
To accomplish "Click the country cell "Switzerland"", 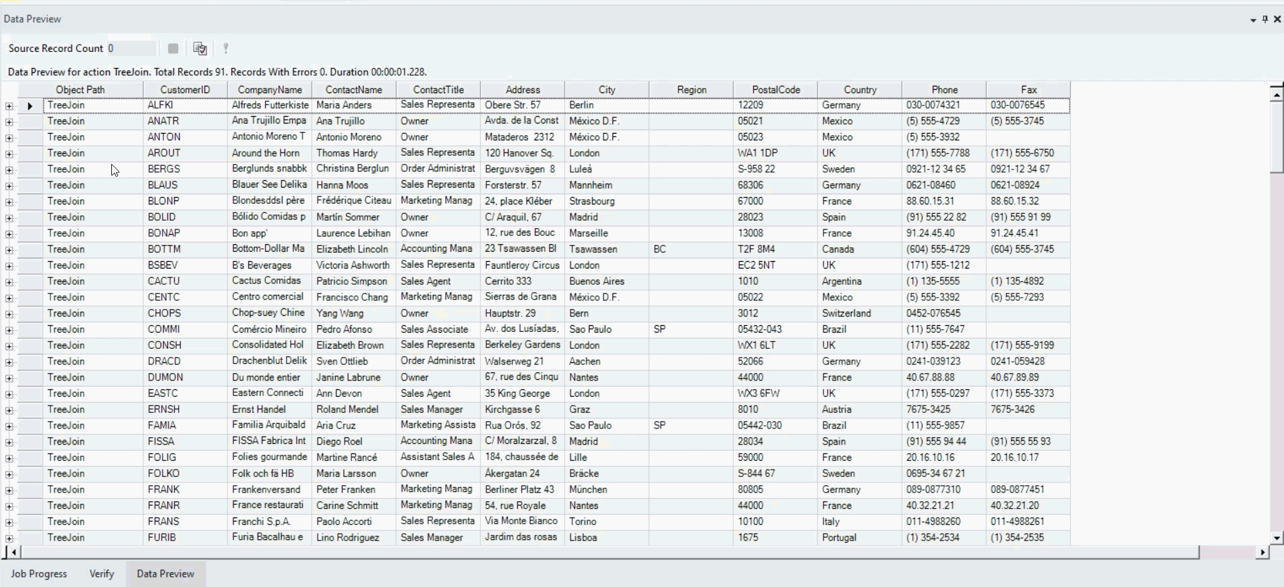I will 860,313.
